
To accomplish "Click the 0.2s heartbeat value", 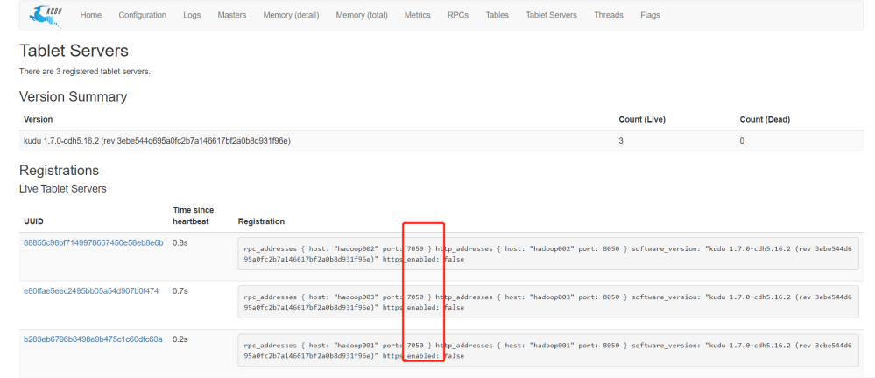I will pos(180,339).
